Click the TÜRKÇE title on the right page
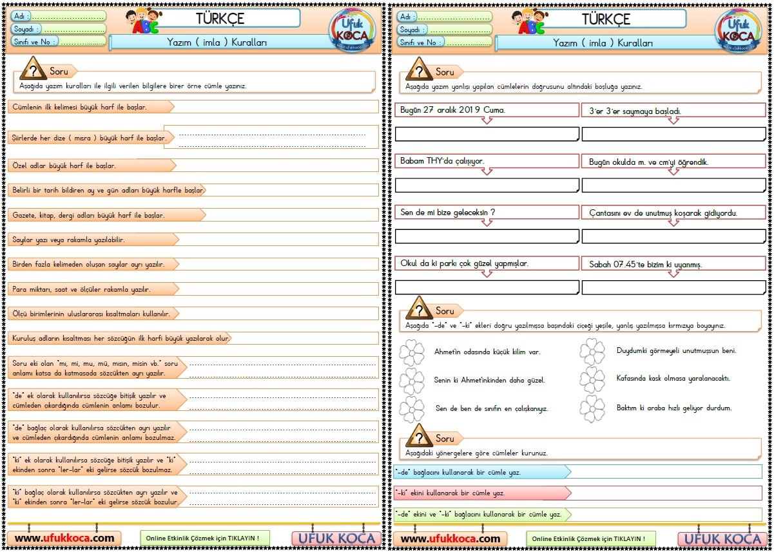The width and height of the screenshot is (774, 552). point(606,18)
